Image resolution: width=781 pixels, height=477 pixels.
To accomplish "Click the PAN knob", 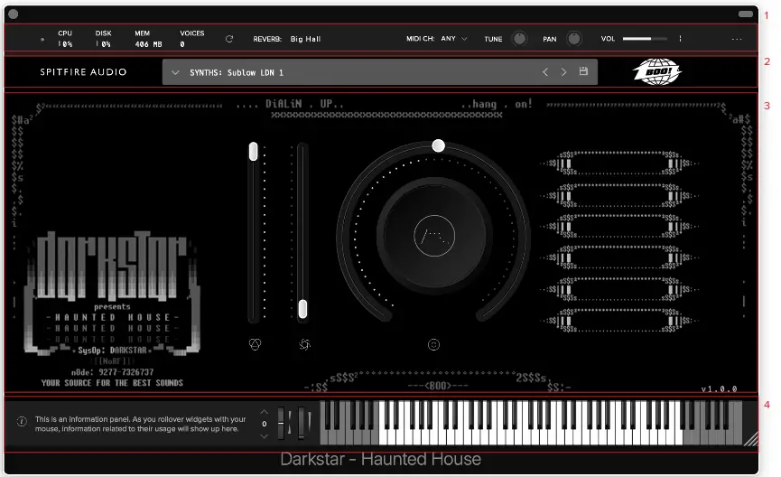I will (x=574, y=38).
